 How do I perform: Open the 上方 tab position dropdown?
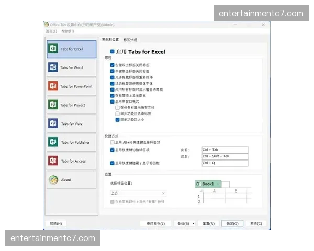pos(138,193)
